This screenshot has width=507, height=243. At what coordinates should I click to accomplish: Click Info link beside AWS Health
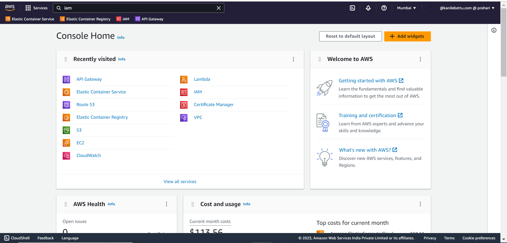[x=111, y=204]
